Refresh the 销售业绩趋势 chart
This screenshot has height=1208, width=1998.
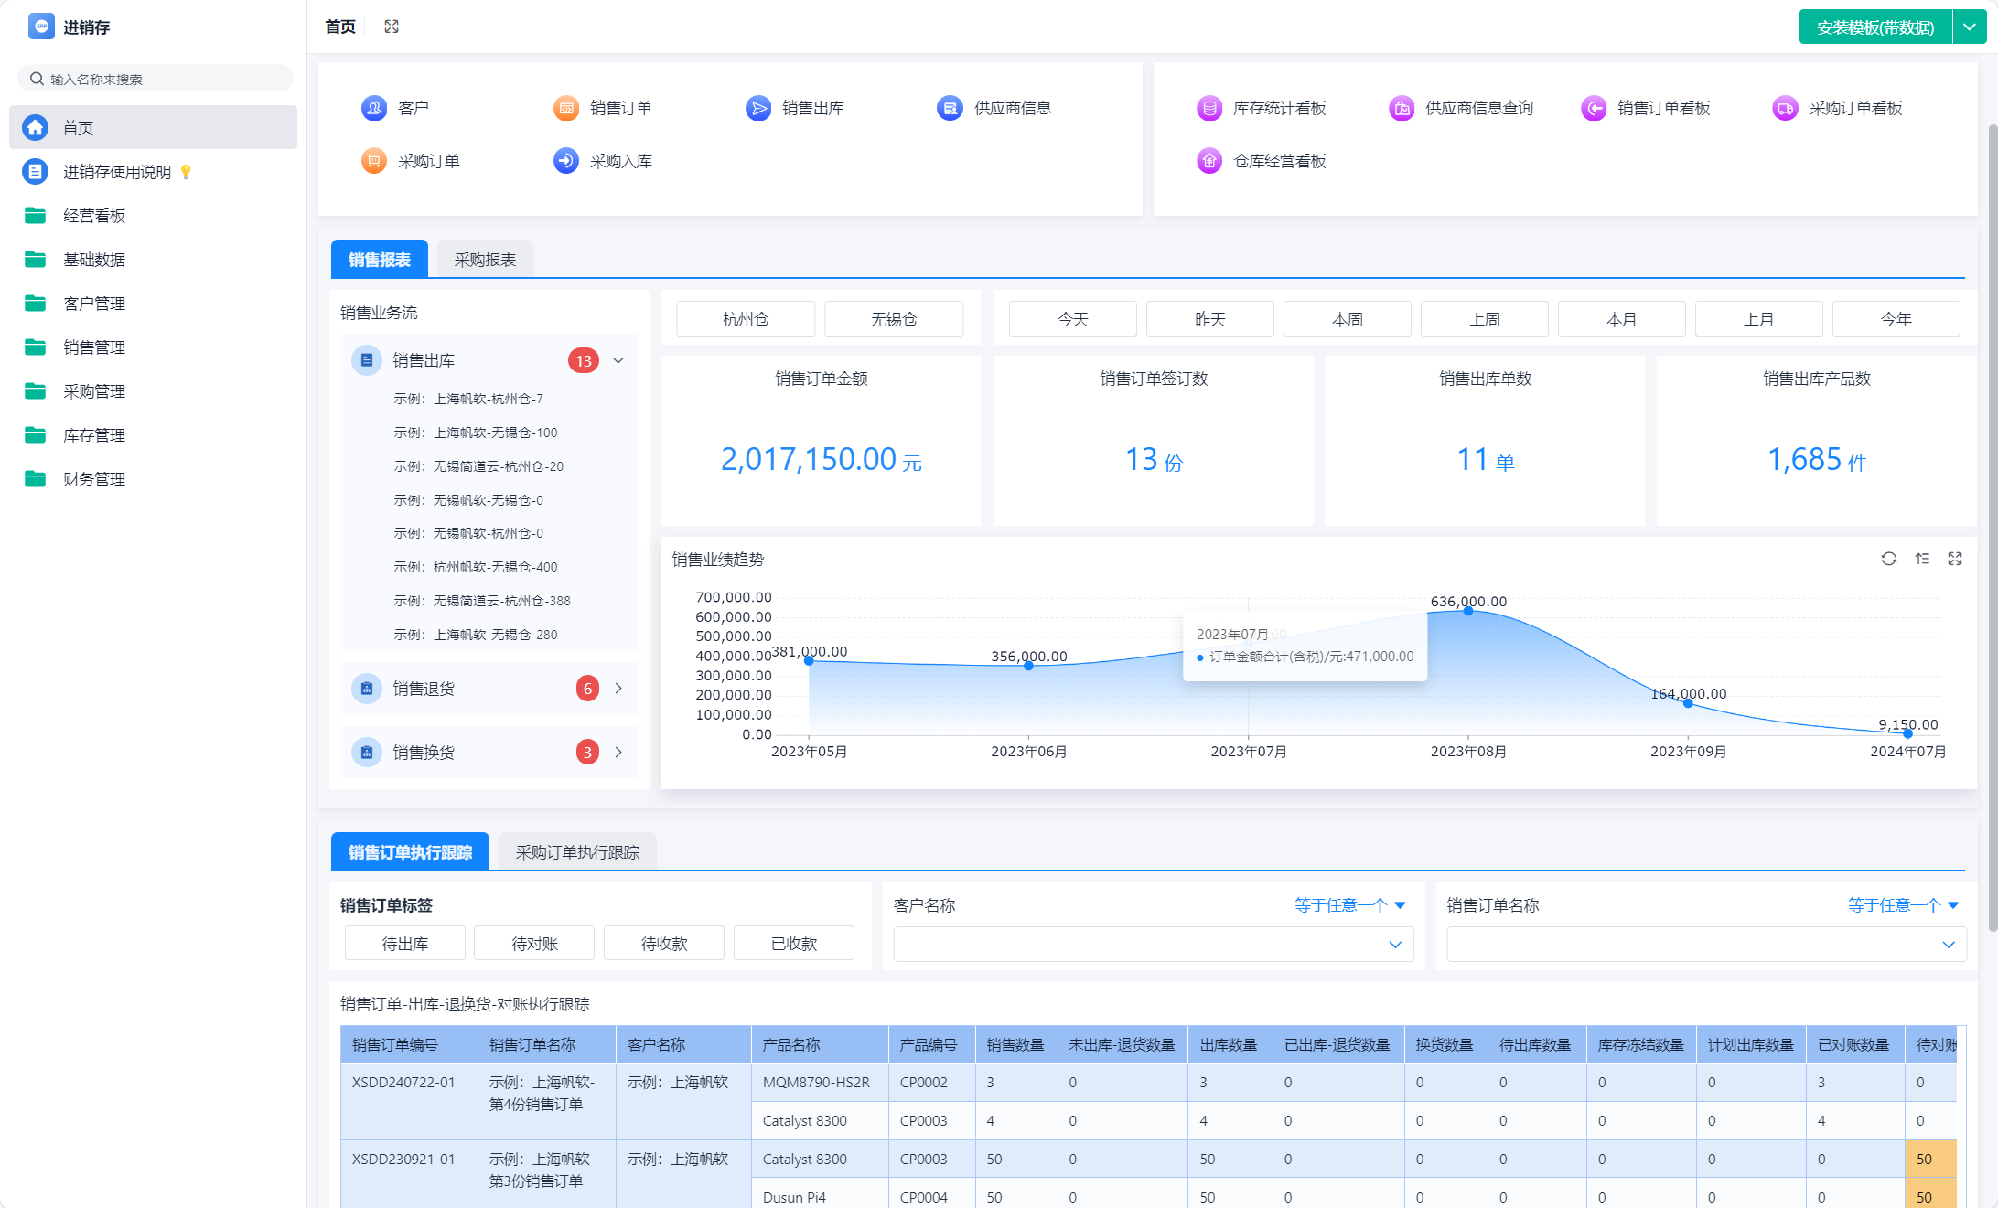tap(1888, 559)
